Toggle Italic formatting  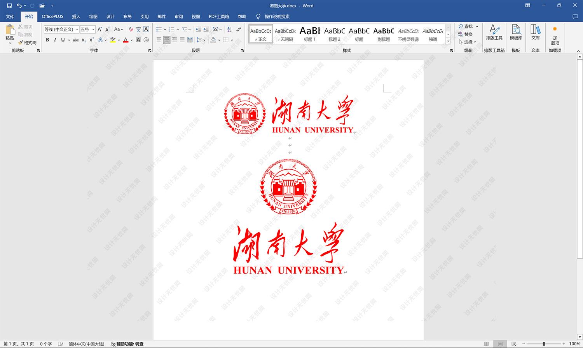pyautogui.click(x=55, y=40)
